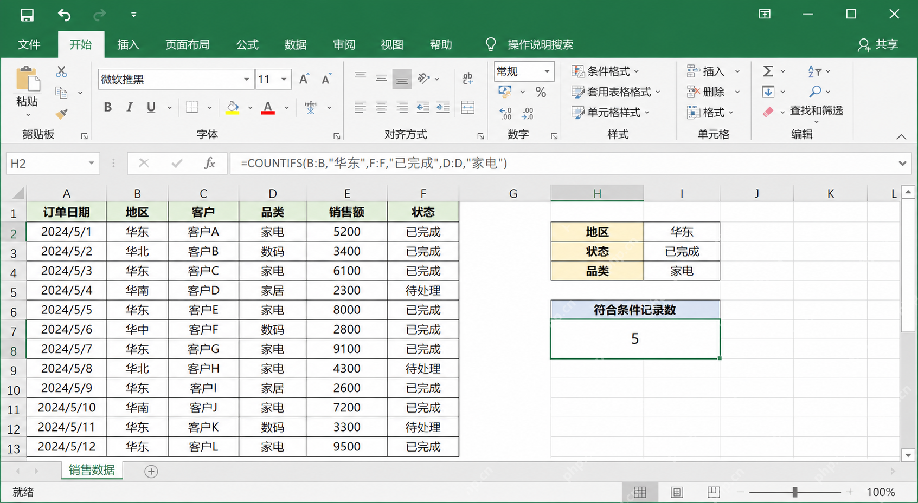Click the 插入 cells button
This screenshot has height=503, width=918.
(x=705, y=71)
